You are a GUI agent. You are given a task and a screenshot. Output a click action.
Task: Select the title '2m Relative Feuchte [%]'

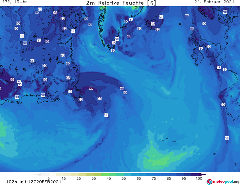point(121,3)
